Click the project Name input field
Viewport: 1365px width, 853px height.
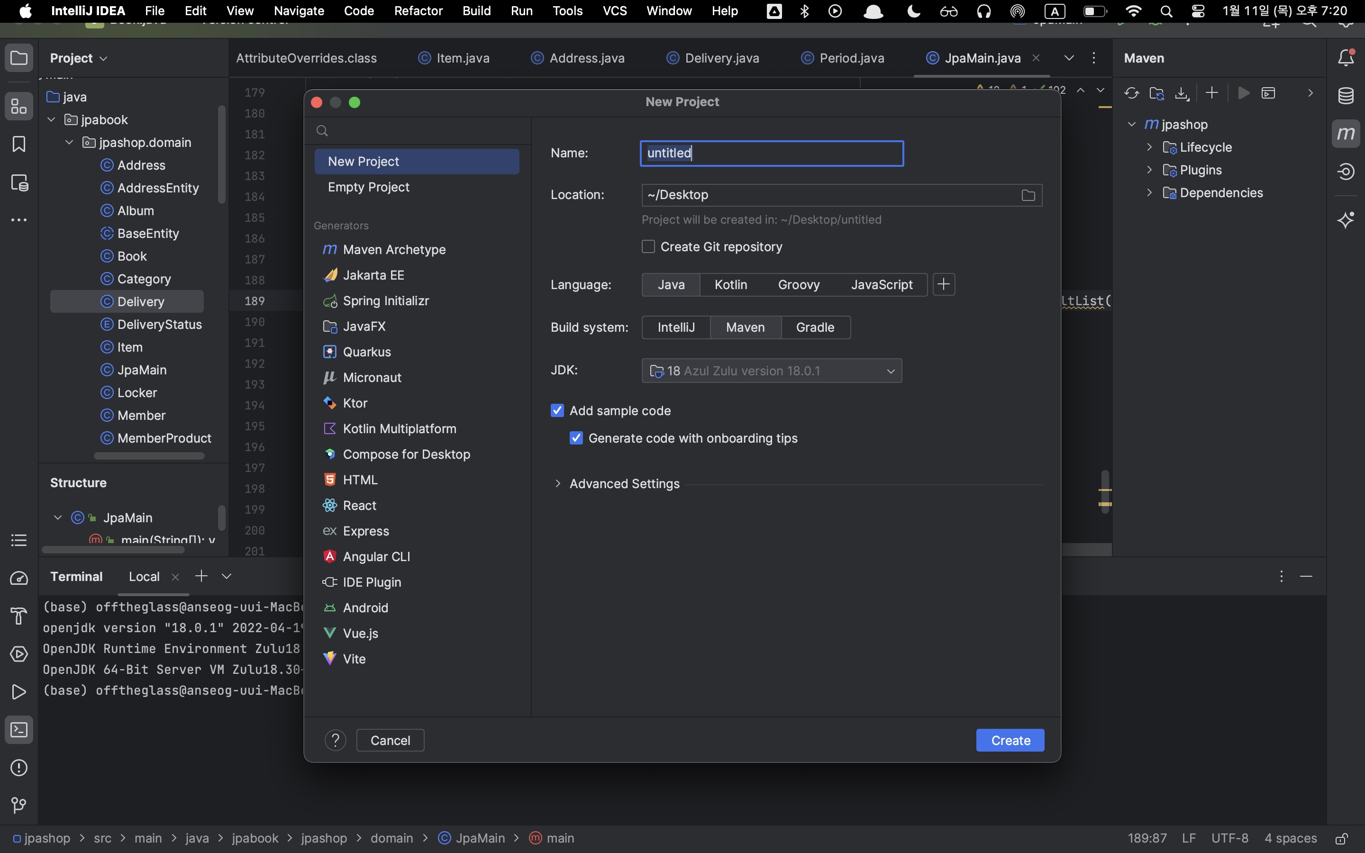tap(771, 154)
